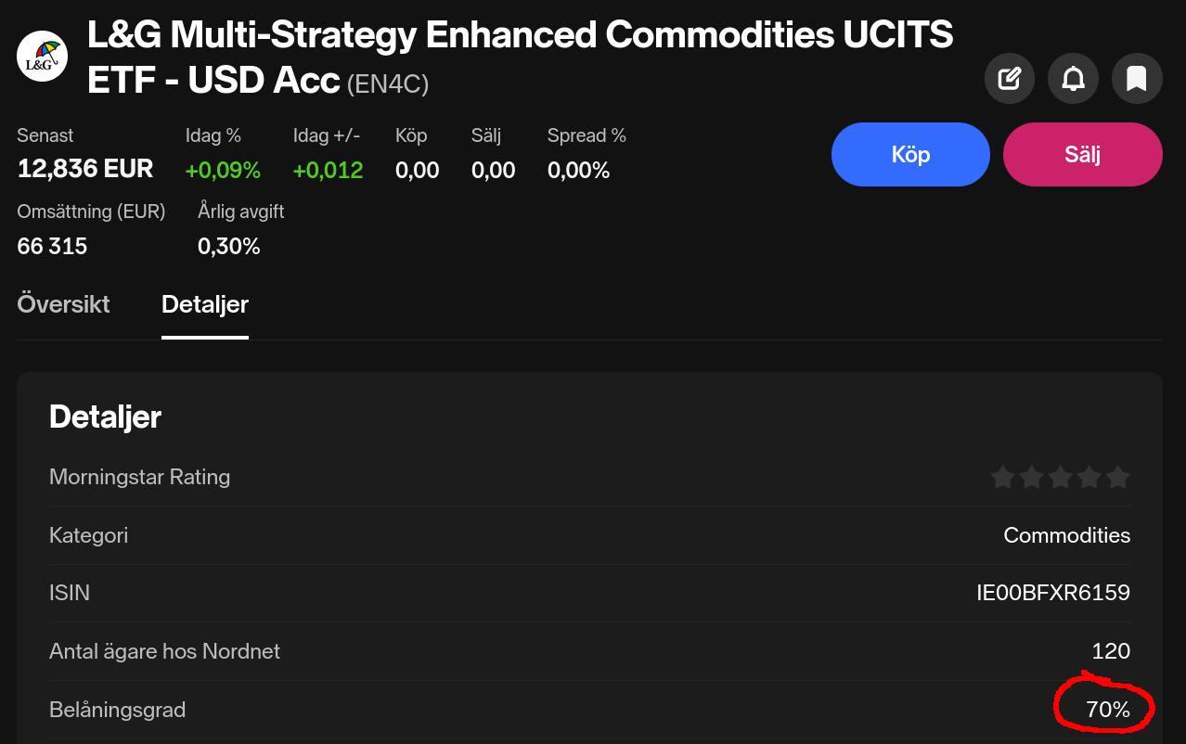The image size is (1186, 744).
Task: Open the edit note icon
Action: tap(1010, 78)
